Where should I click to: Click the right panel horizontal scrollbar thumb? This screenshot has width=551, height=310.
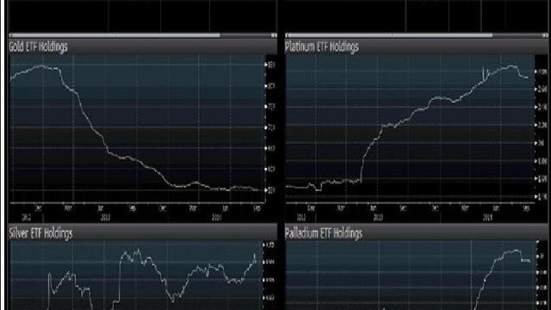click(x=390, y=35)
